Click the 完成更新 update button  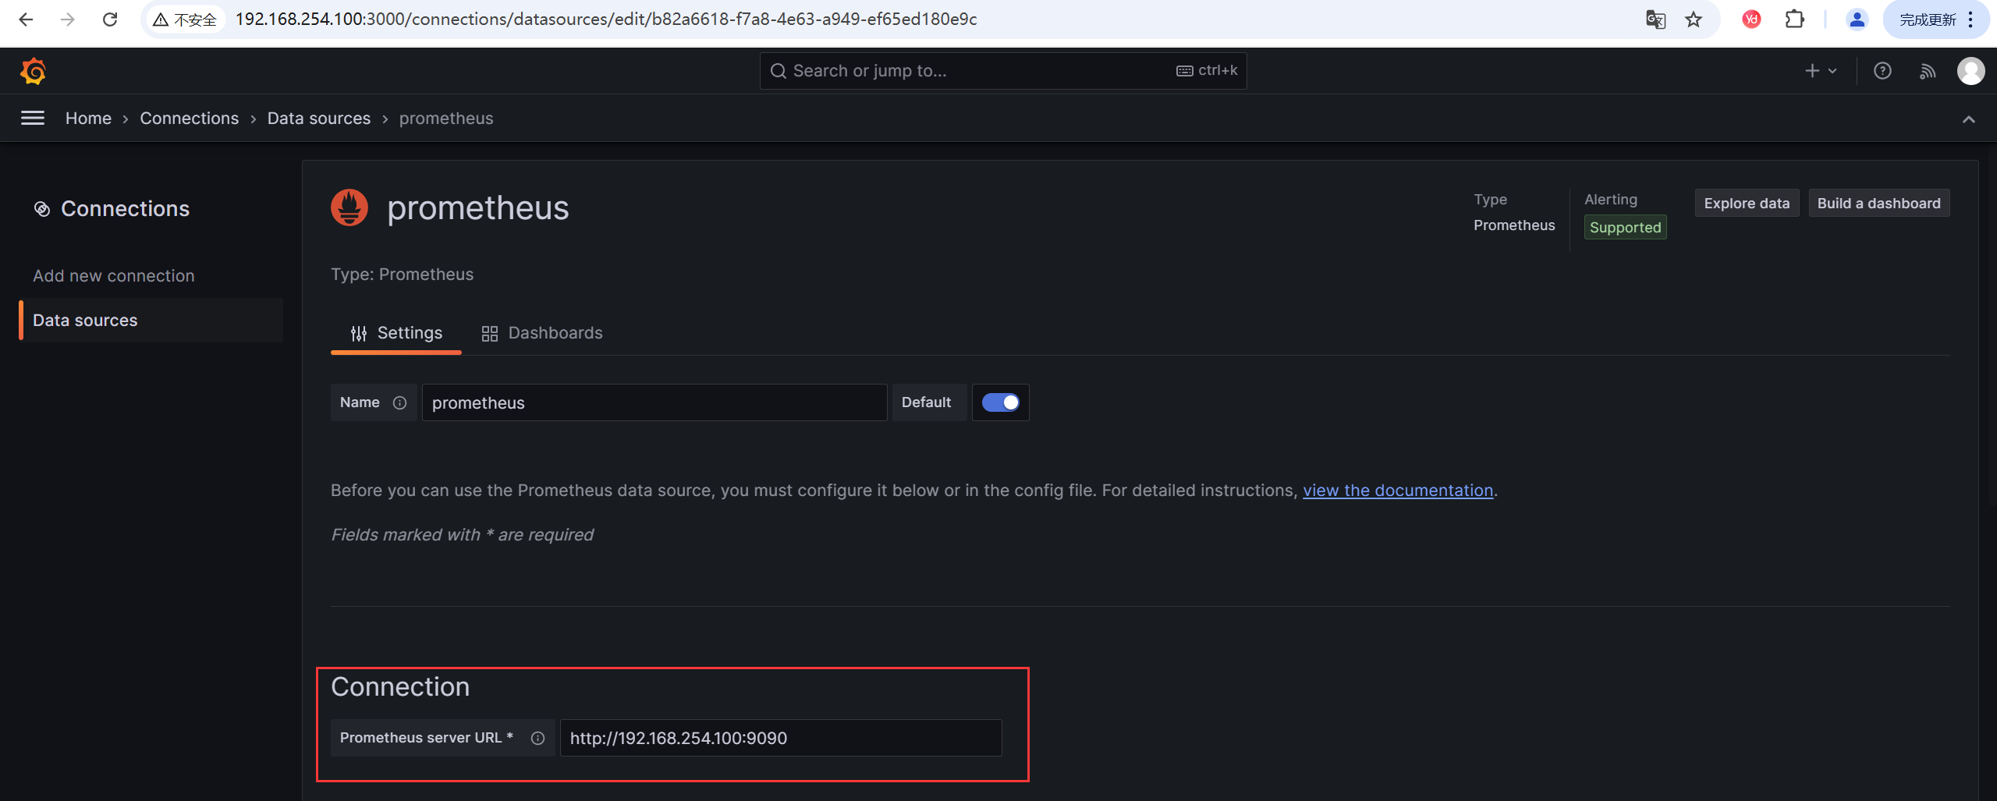[x=1927, y=19]
